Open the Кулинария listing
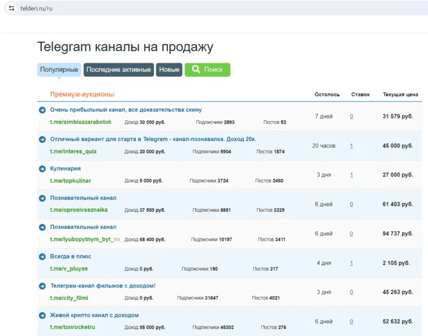Viewport: 428px width, 336px height. click(65, 169)
